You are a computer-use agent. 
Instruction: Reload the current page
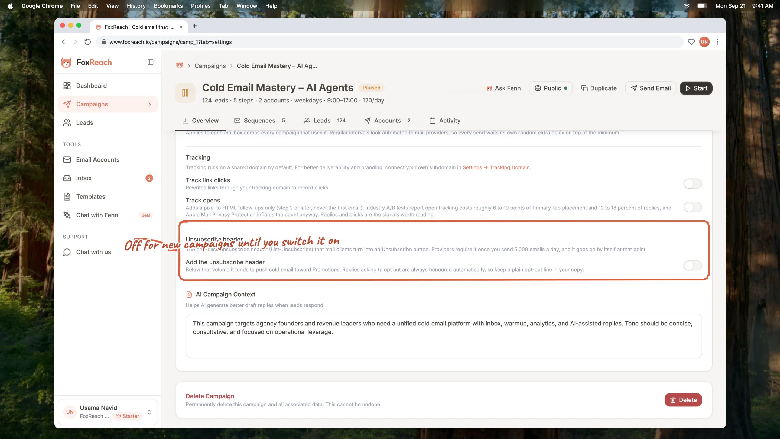click(87, 42)
